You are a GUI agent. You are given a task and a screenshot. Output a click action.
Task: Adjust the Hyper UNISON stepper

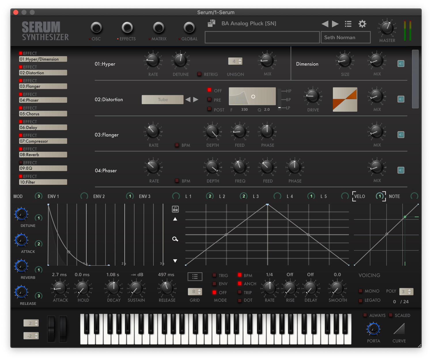point(235,61)
